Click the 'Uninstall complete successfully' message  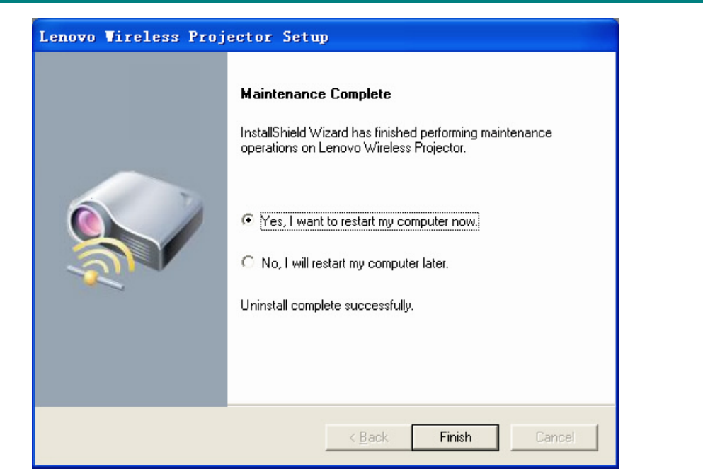pos(327,306)
